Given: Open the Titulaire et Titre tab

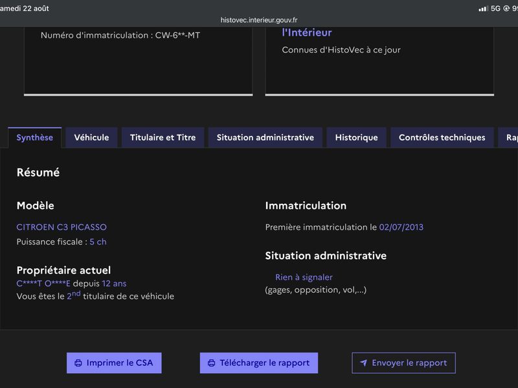Looking at the screenshot, I should pos(163,138).
